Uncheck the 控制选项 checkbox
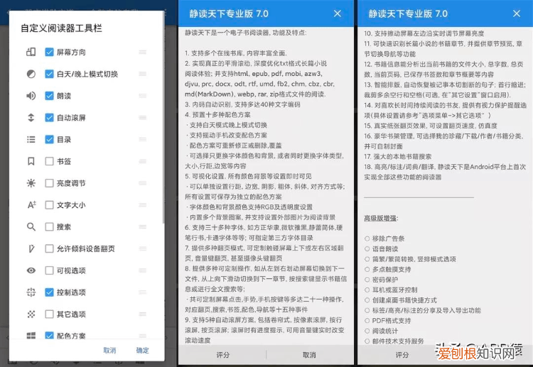Viewport: 533px width, 367px height. (49, 292)
